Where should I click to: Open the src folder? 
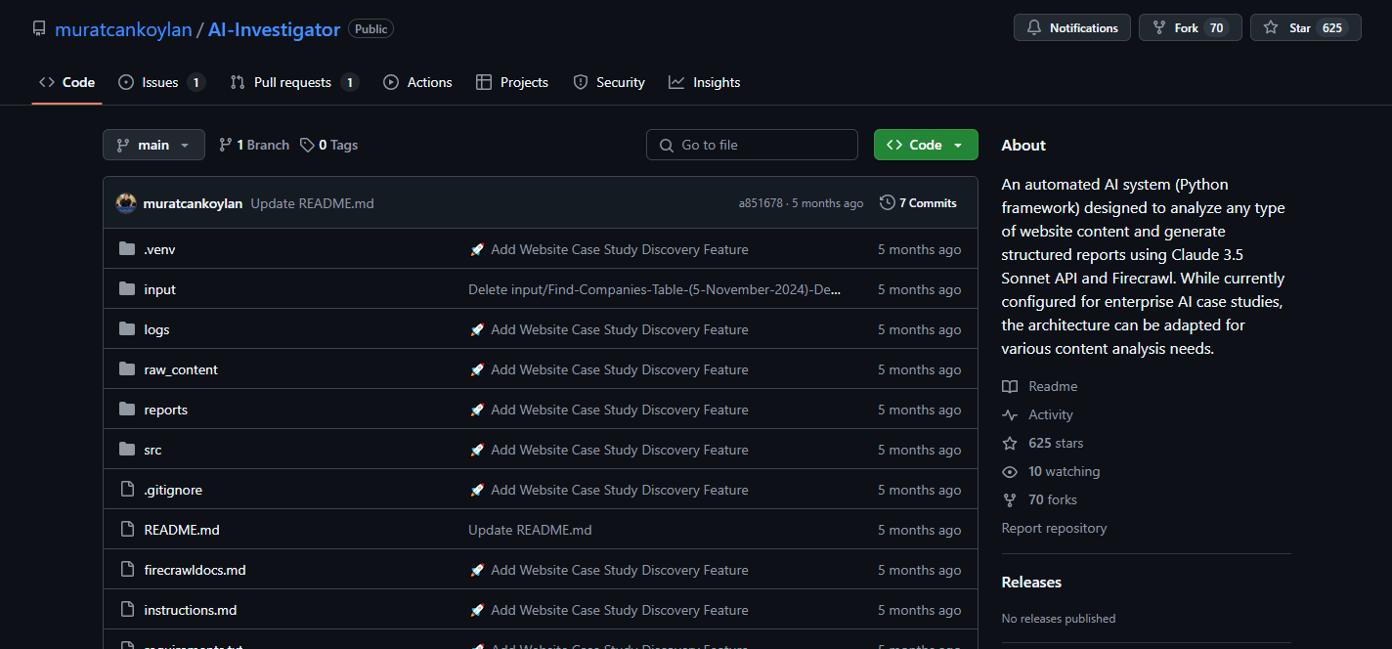(x=152, y=450)
